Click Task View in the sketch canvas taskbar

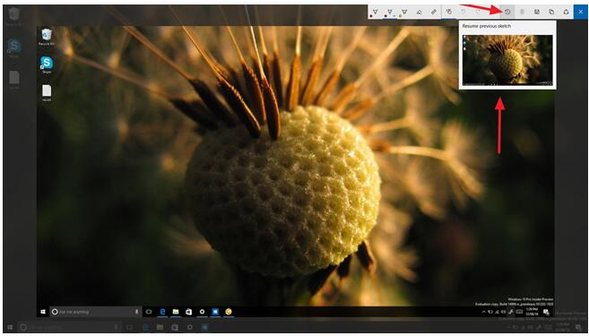point(149,312)
